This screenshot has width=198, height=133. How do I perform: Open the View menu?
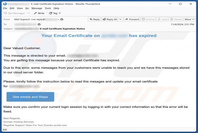point(20,8)
